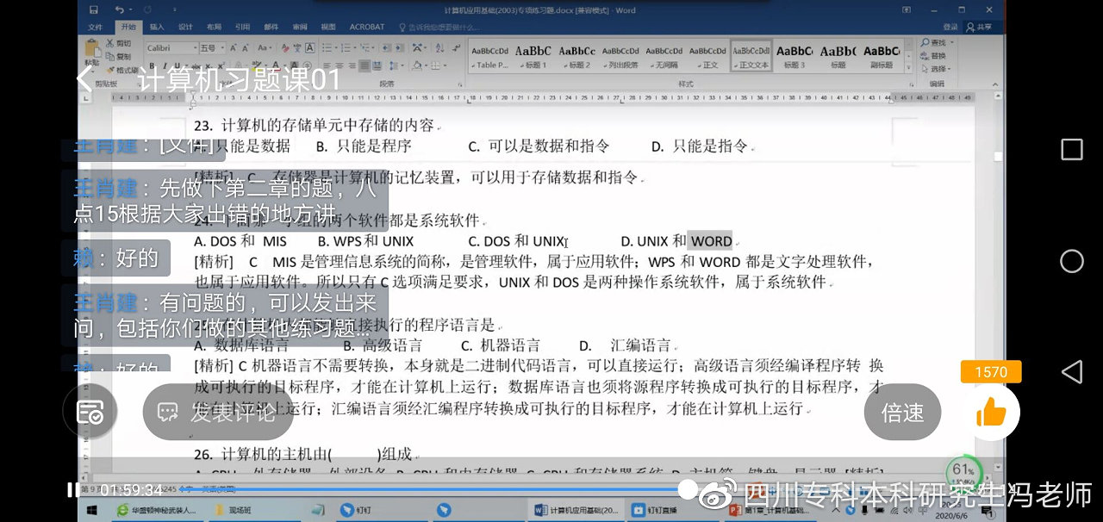Screen dimensions: 1103x522
Task: Pause the video playback
Action: [x=72, y=490]
